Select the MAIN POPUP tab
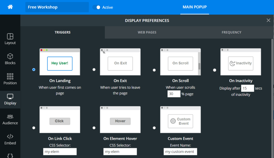Screen dimensions: 274x158 195,7
